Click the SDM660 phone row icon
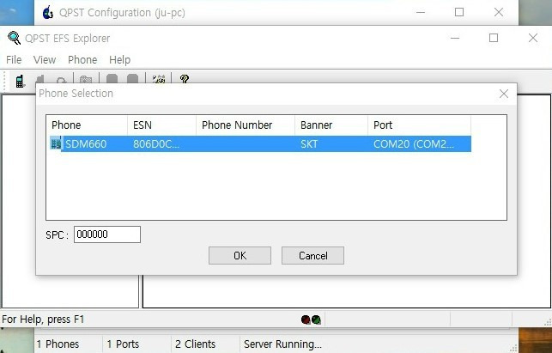The image size is (552, 353). click(56, 143)
